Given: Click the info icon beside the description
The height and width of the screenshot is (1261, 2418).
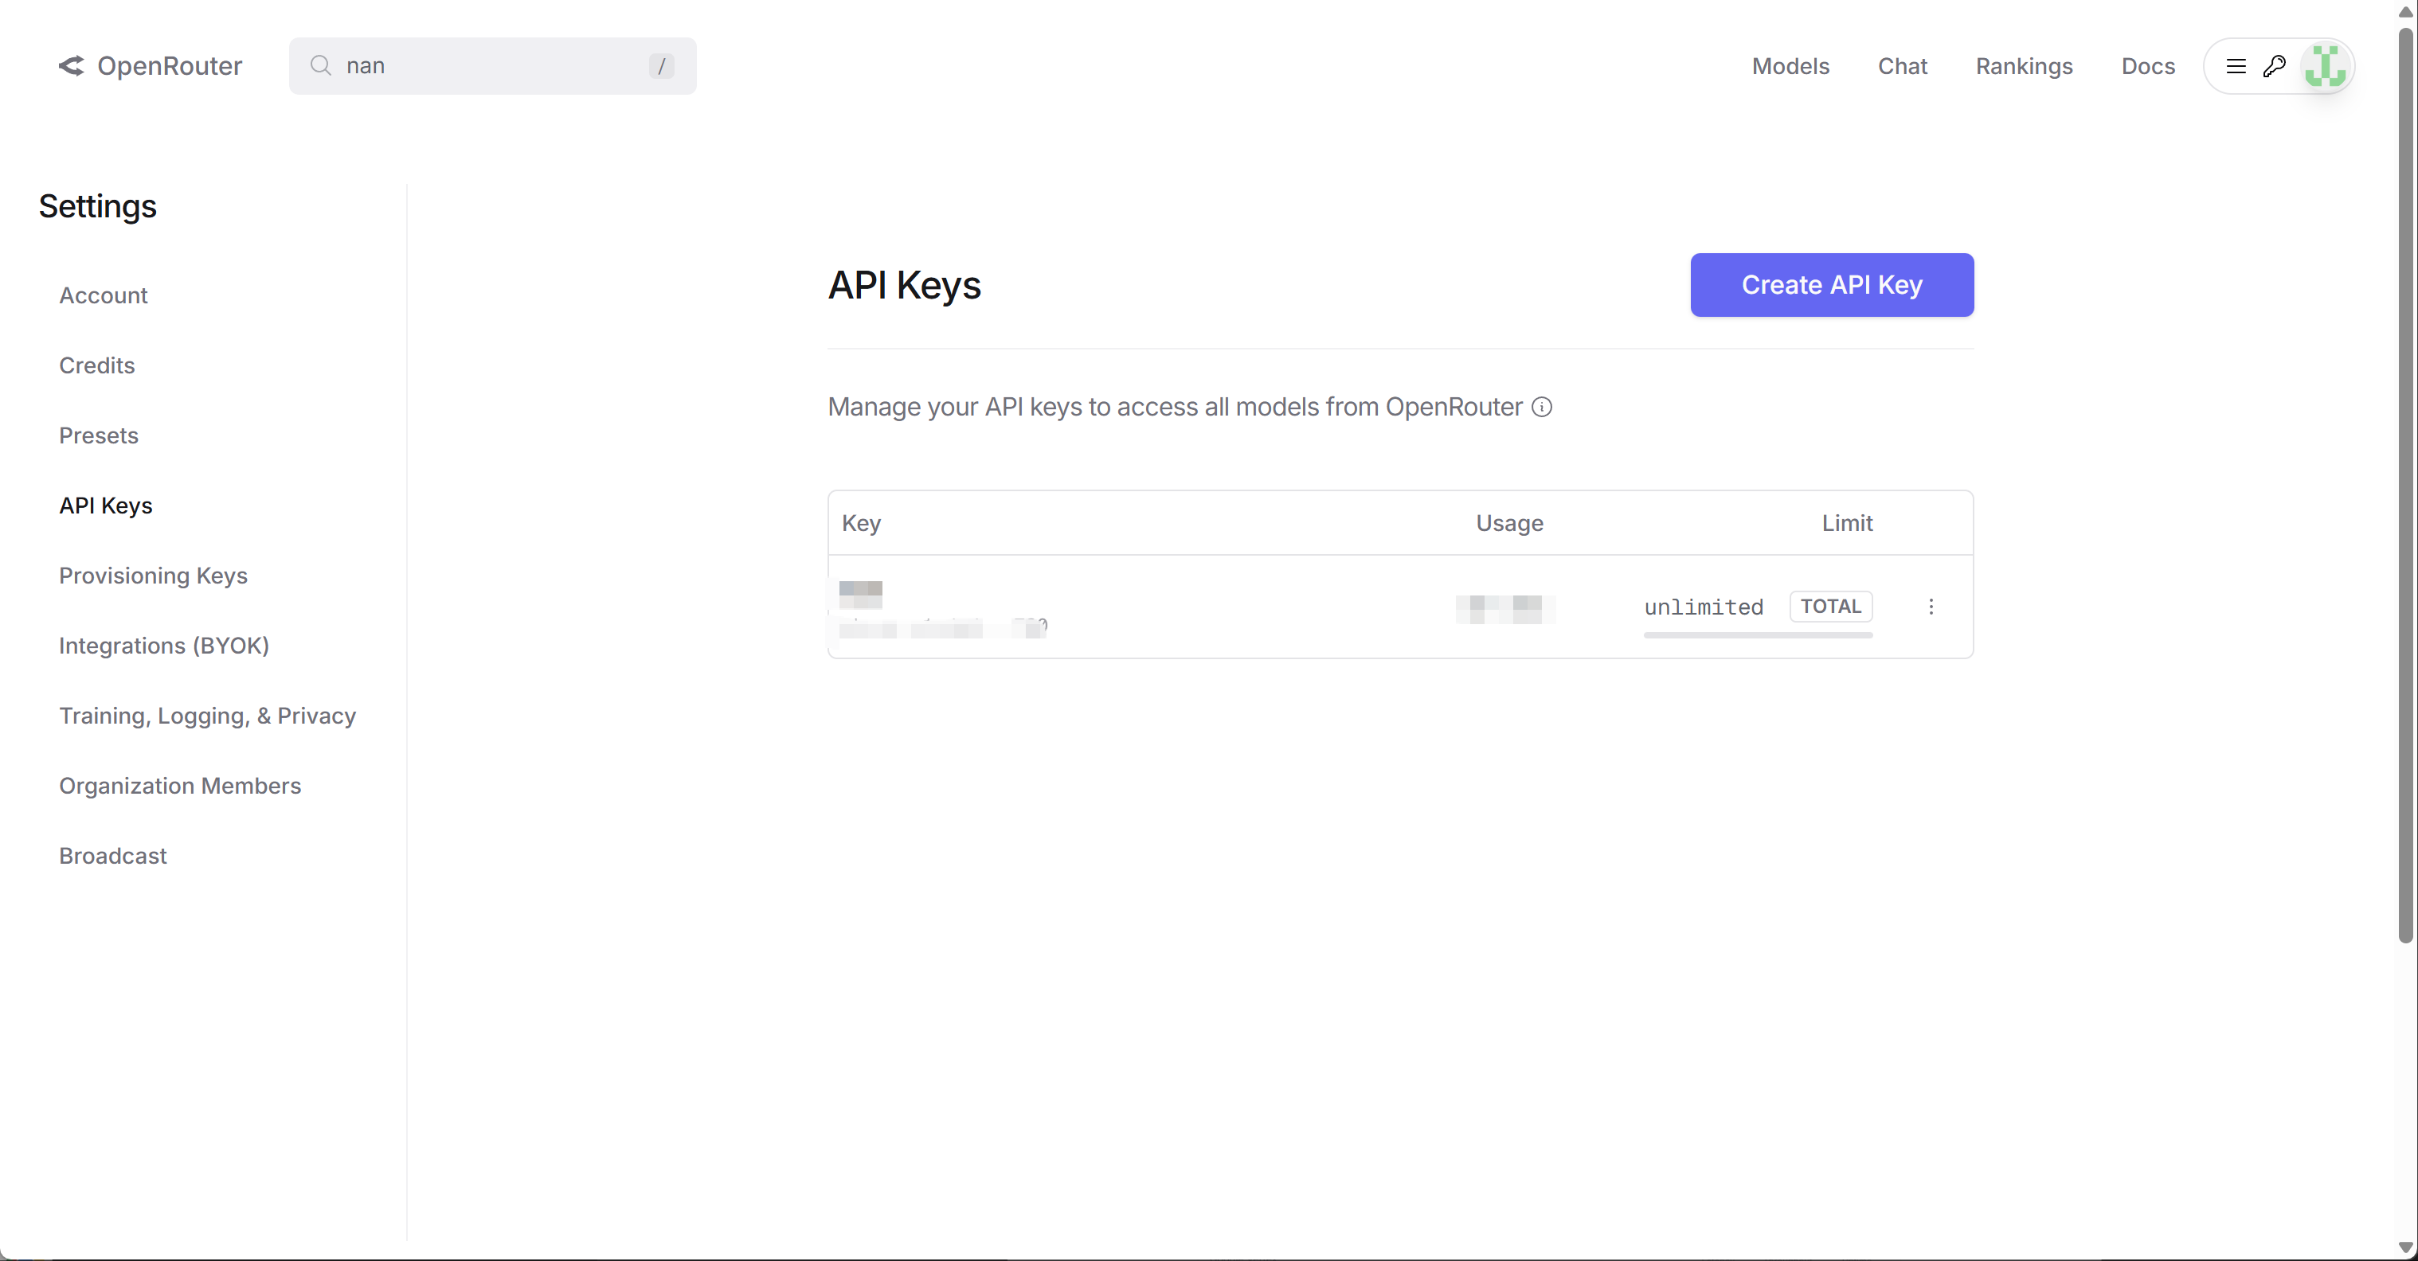Looking at the screenshot, I should click(x=1542, y=408).
